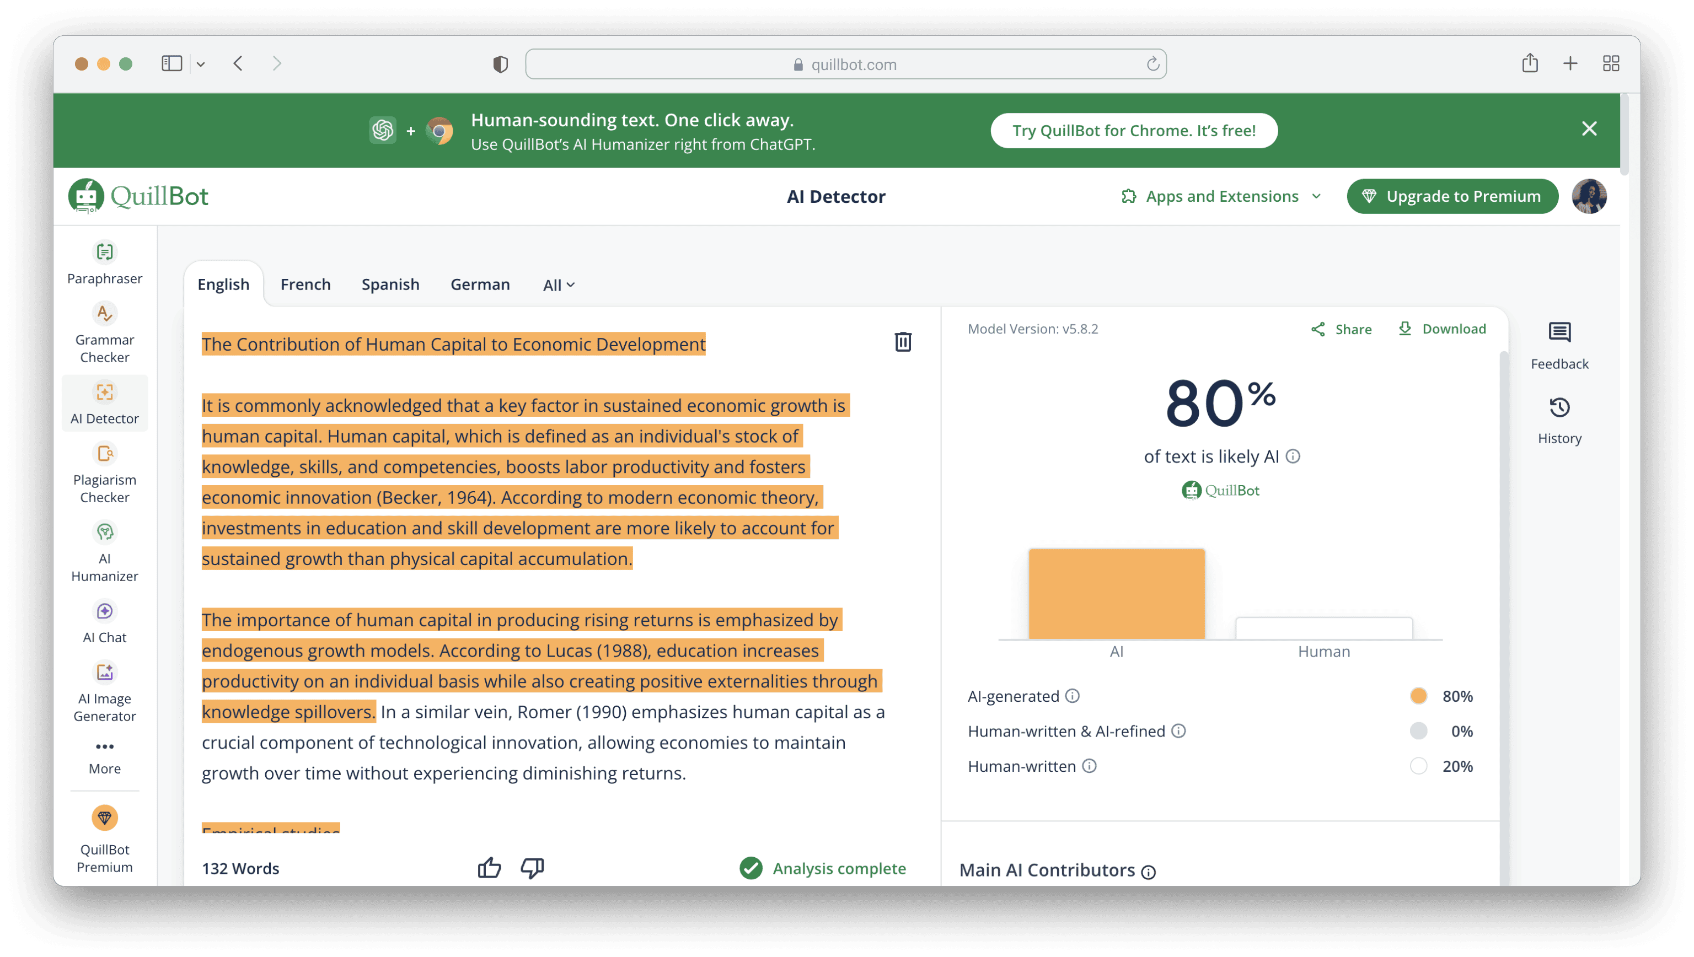The height and width of the screenshot is (957, 1694).
Task: Open the Plagiarism Checker tool
Action: [x=105, y=473]
